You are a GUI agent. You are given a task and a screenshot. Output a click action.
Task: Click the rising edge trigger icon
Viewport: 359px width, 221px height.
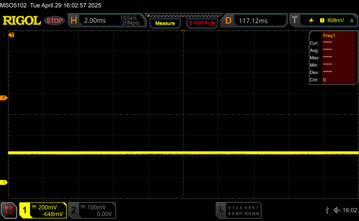(311, 20)
